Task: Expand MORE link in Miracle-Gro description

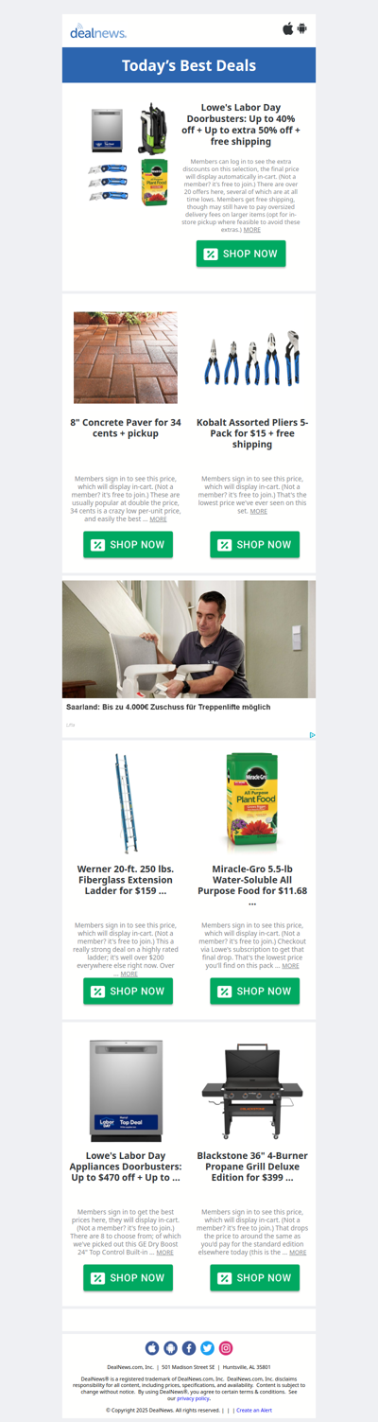Action: tap(290, 966)
